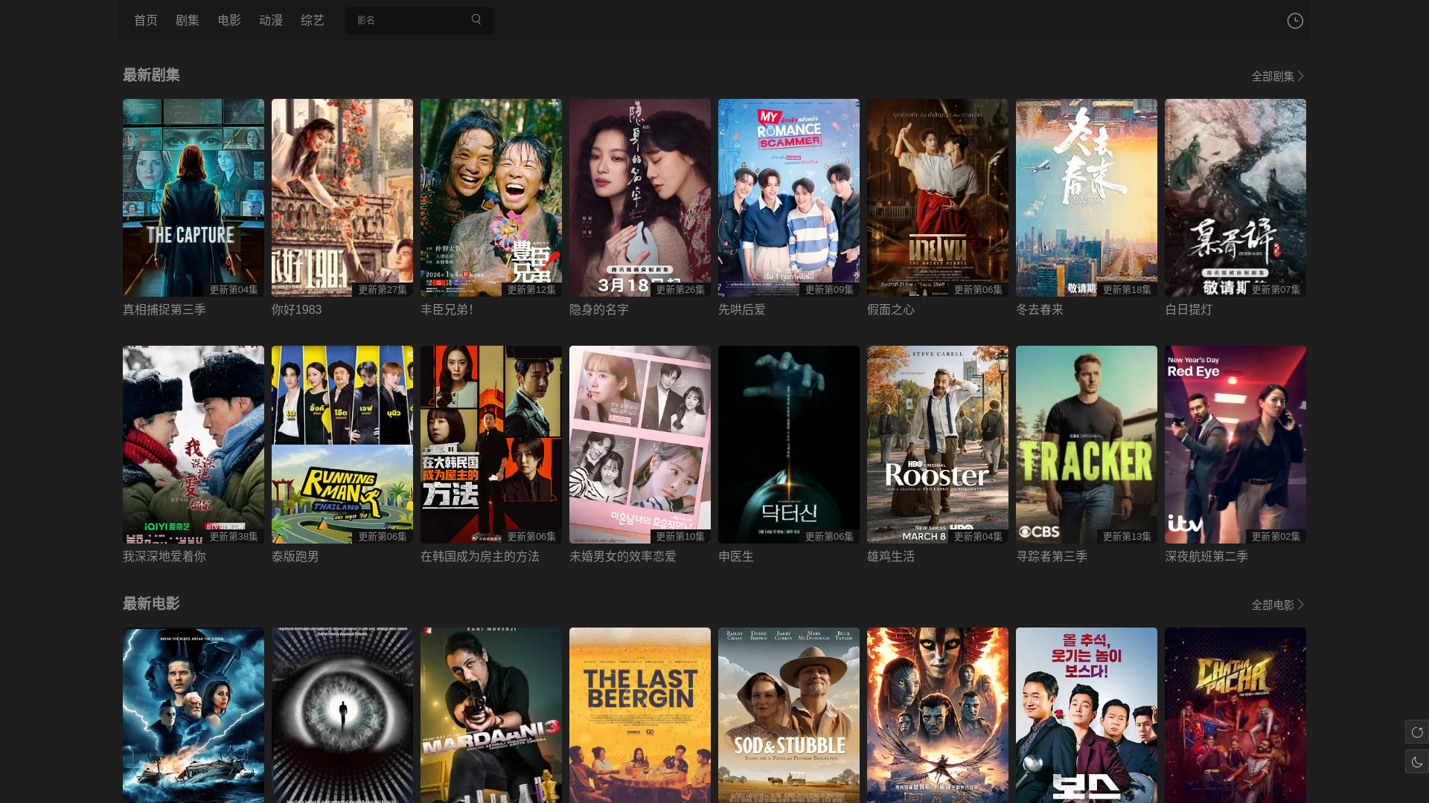The height and width of the screenshot is (803, 1429).
Task: Open The Capture series poster
Action: (x=194, y=197)
